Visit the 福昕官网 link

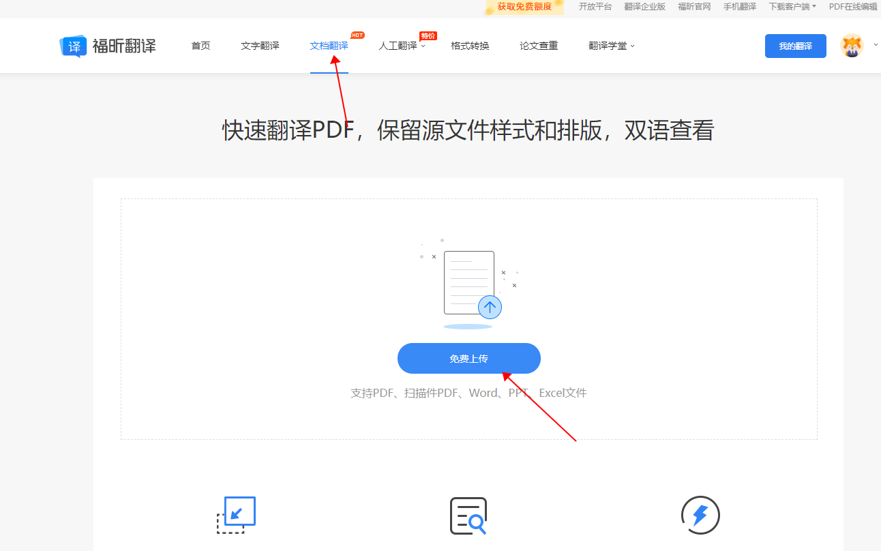click(x=694, y=7)
